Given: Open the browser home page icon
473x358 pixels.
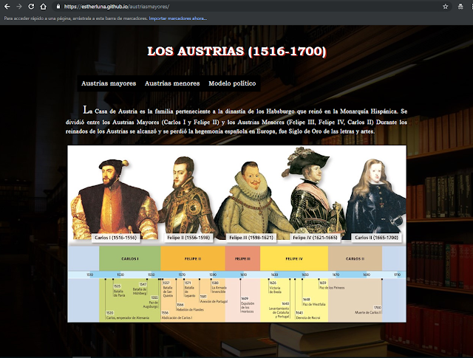Looking at the screenshot, I should (43, 7).
